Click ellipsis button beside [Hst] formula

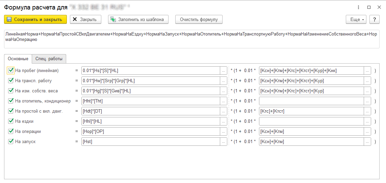[223, 142]
